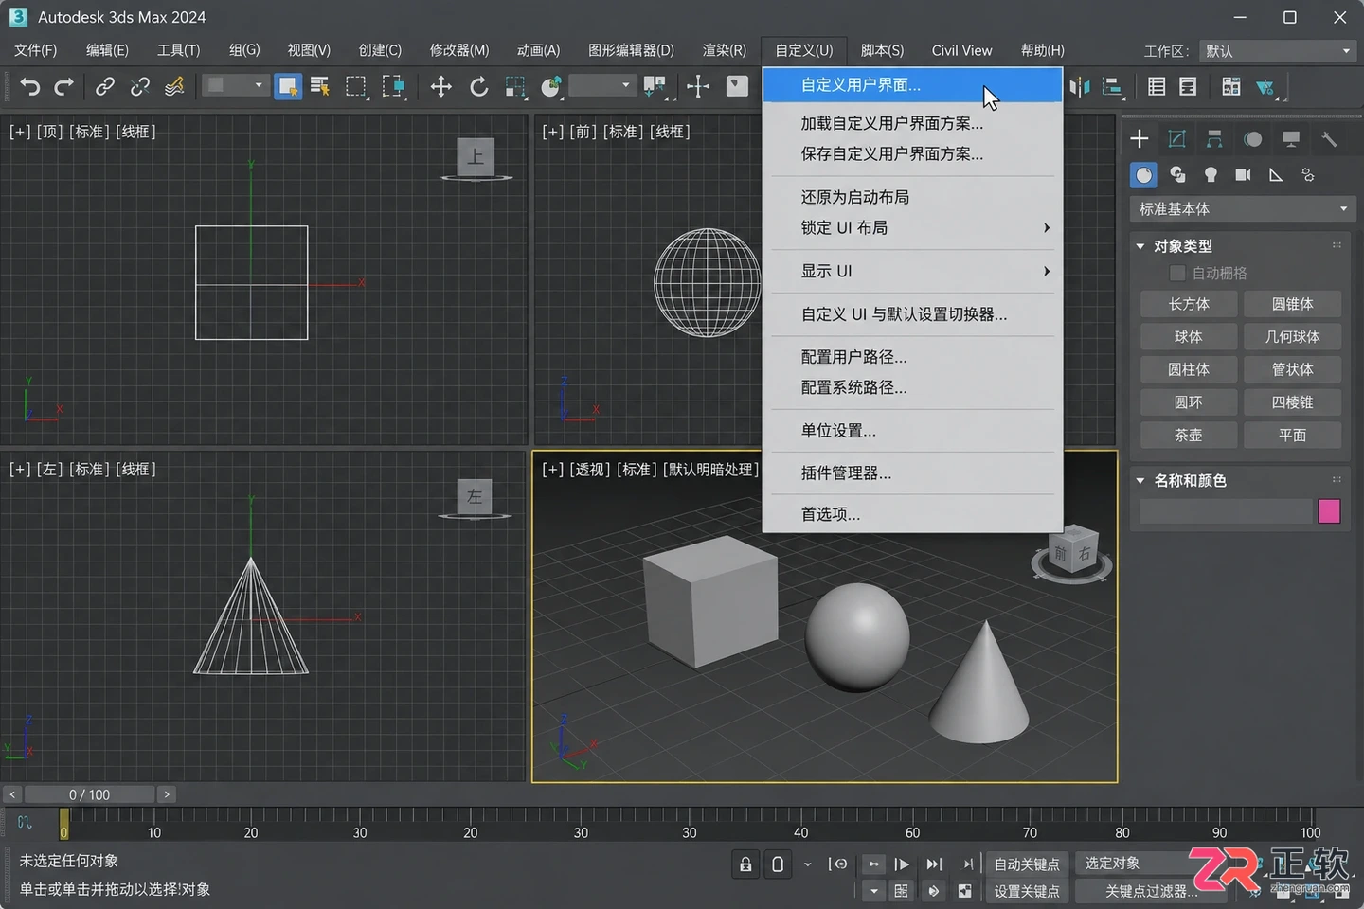Screen dimensions: 1364x909
Task: Collapse the 对象类型 rollout
Action: 1140,246
